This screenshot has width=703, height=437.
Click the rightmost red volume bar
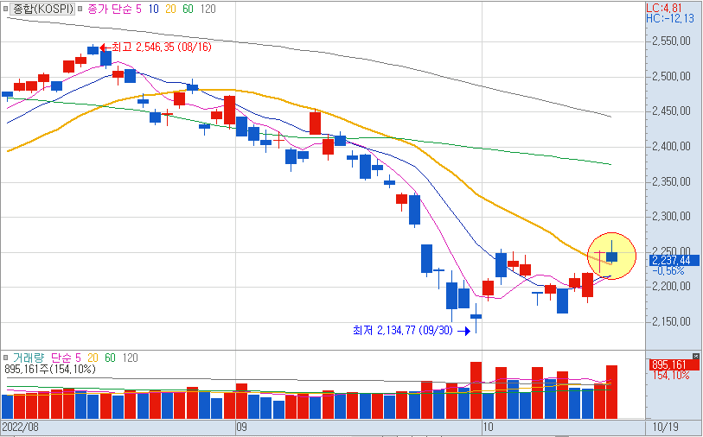tap(612, 392)
